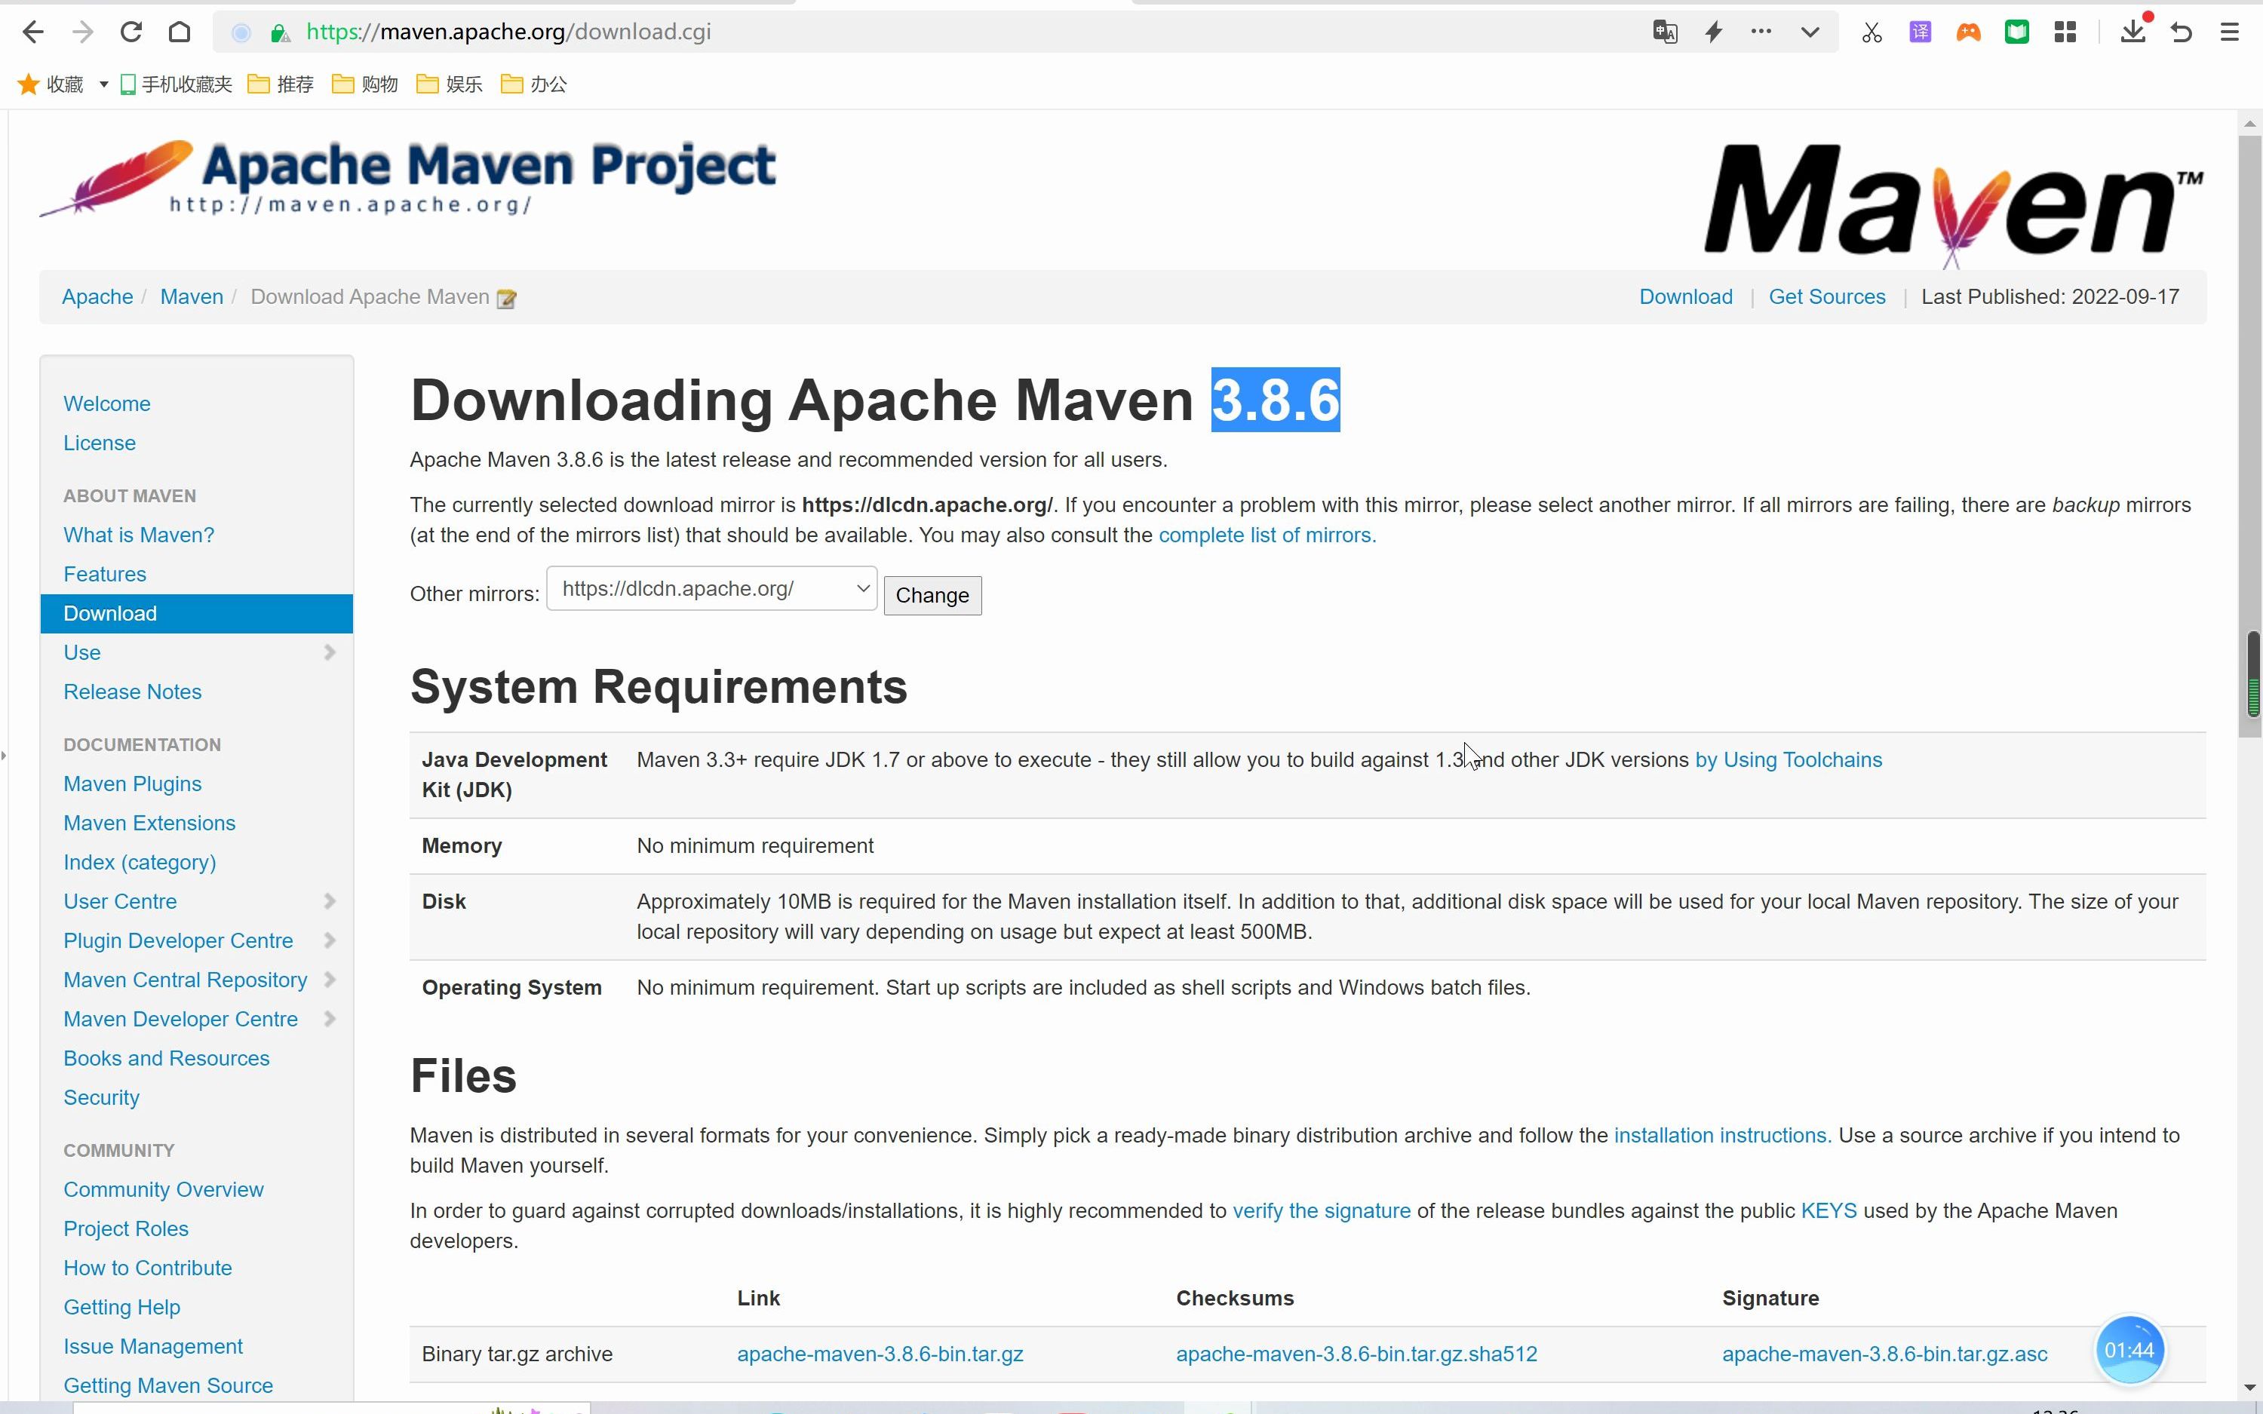Click the KEYS hyperlink in download page

point(1829,1210)
